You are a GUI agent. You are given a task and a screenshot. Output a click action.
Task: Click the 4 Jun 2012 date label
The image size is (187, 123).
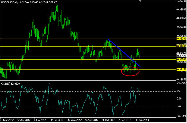[40, 120]
